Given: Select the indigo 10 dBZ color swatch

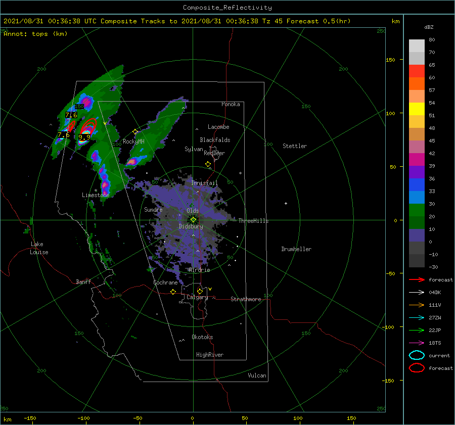Looking at the screenshot, I should [417, 235].
